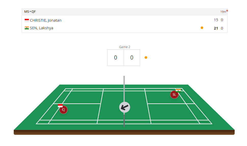The image size is (247, 146).
Task: Open SEN, Lakshya player name
Action: (42, 28)
